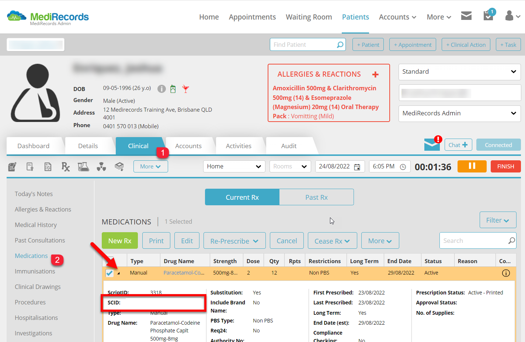Screen dimensions: 525x342
Task: Open the Home location dropdown
Action: tap(234, 167)
